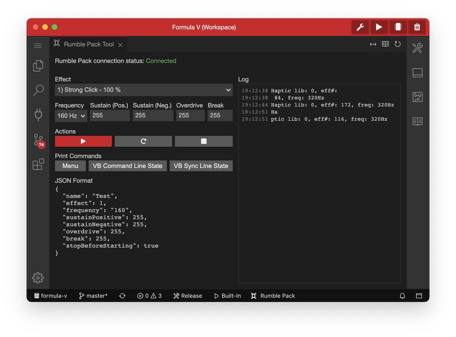This screenshot has height=337, width=456.
Task: Click Release build mode in status bar
Action: tap(187, 296)
